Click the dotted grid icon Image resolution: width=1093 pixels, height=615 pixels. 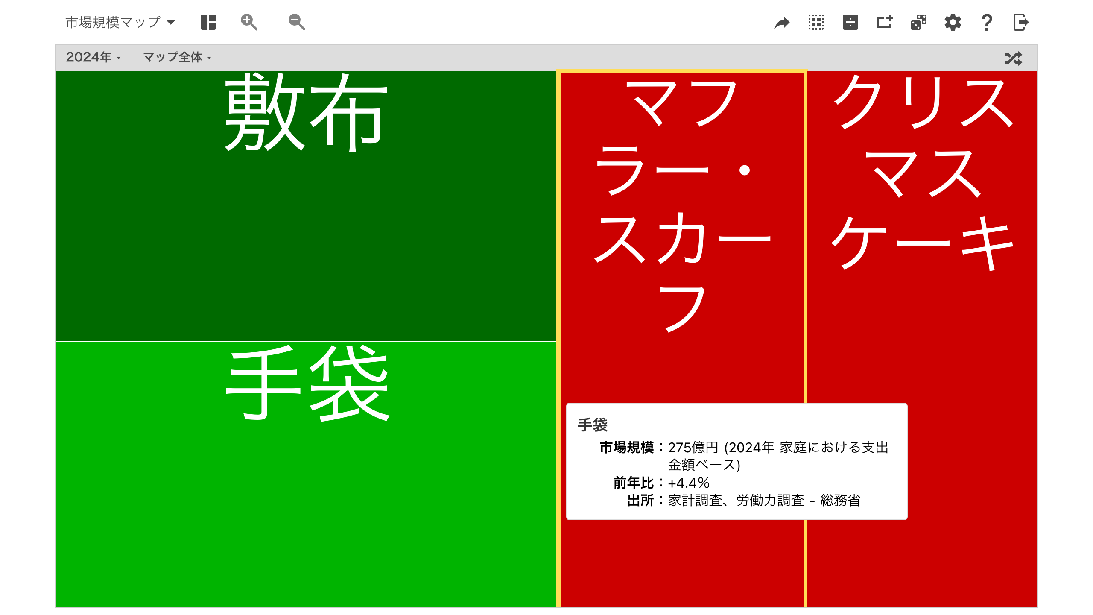(816, 22)
